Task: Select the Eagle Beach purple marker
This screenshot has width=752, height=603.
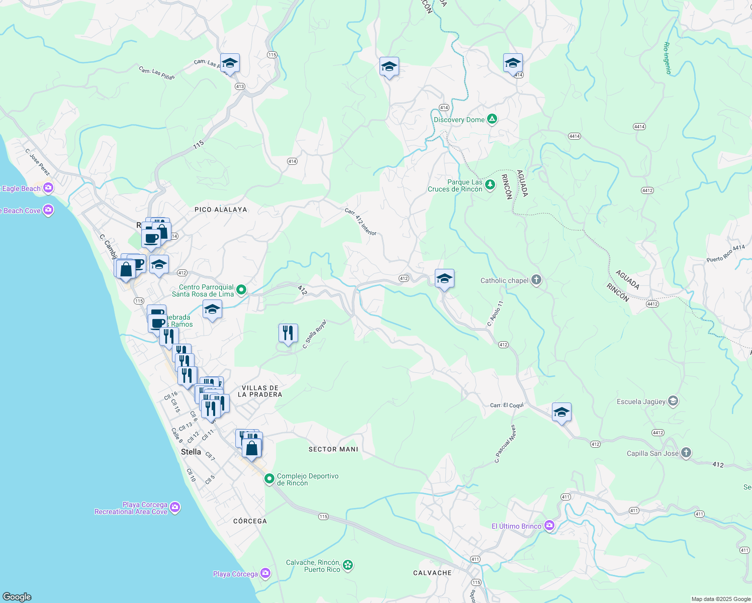Action: tap(48, 188)
